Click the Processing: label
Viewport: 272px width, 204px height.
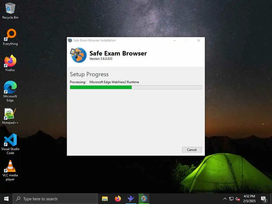coord(78,82)
